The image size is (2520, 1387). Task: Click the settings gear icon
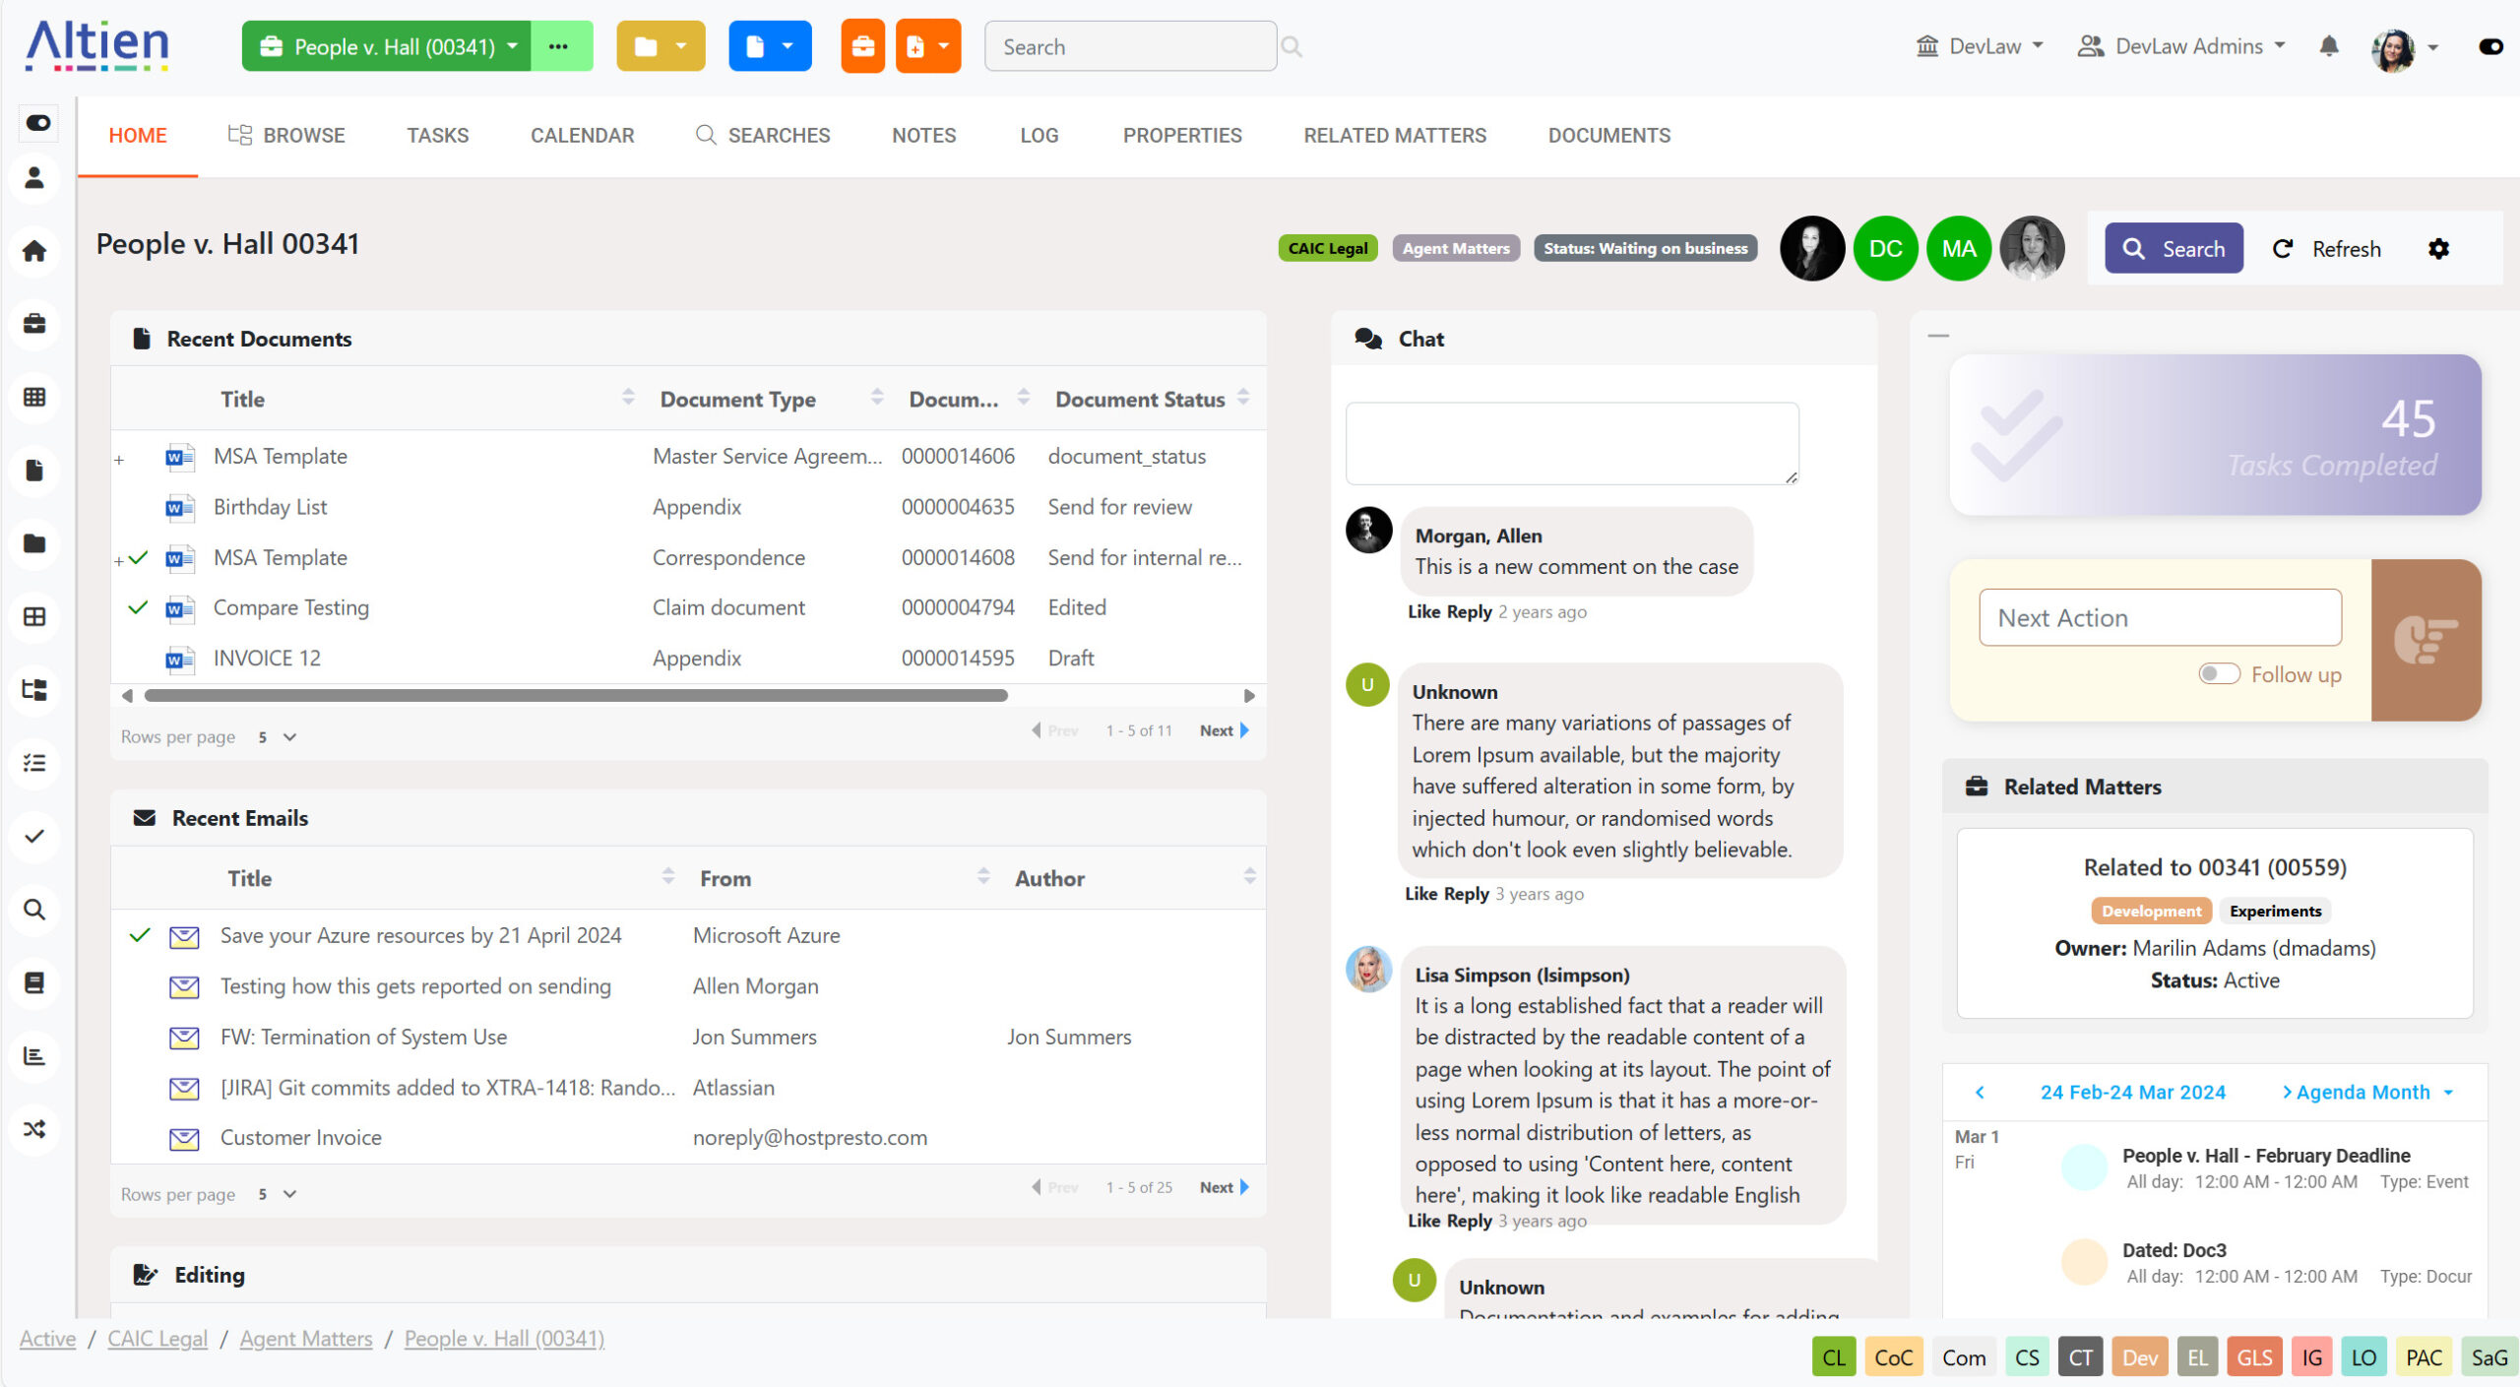tap(2437, 249)
